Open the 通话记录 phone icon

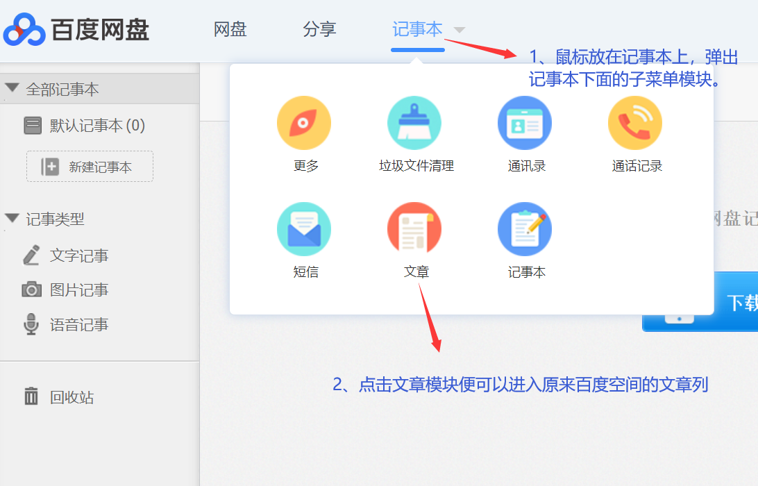pyautogui.click(x=635, y=123)
